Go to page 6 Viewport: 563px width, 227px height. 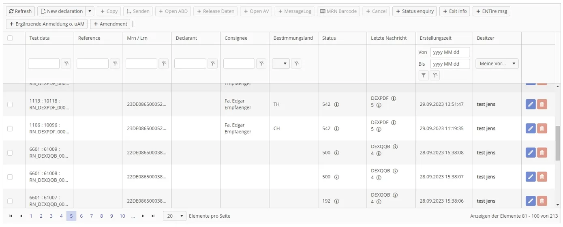click(x=81, y=216)
